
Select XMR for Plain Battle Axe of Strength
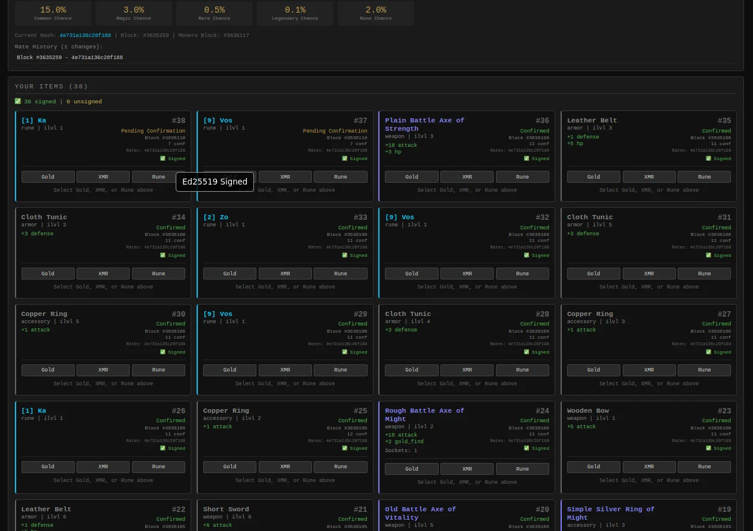point(467,177)
